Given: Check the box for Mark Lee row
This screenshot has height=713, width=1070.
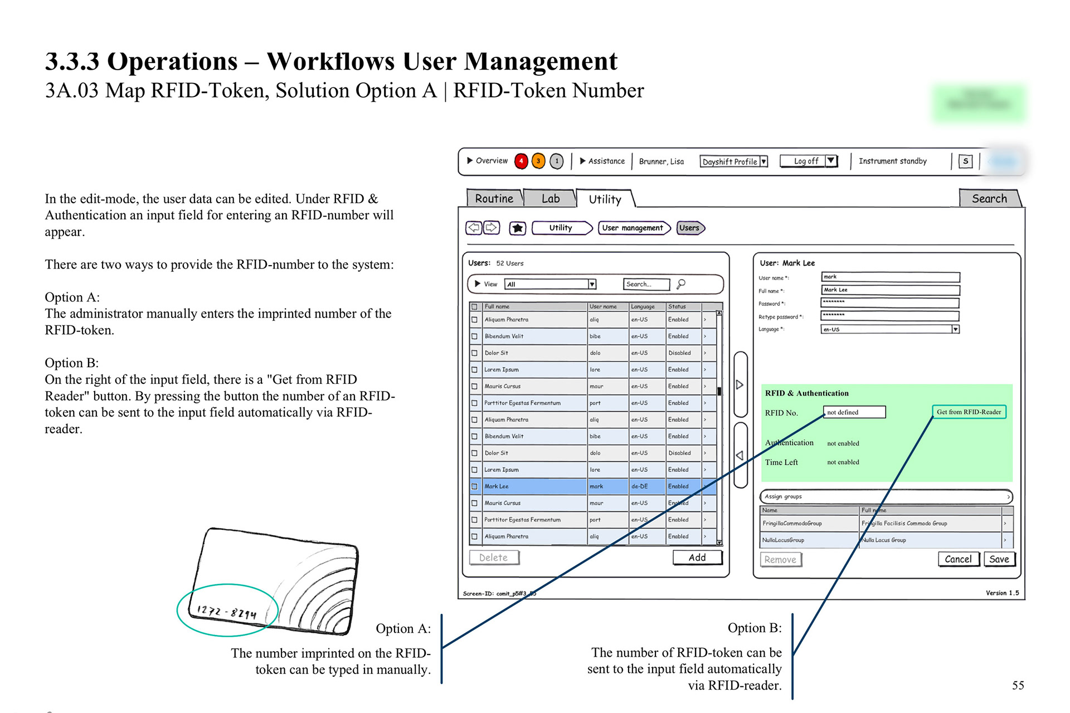Looking at the screenshot, I should tap(474, 486).
